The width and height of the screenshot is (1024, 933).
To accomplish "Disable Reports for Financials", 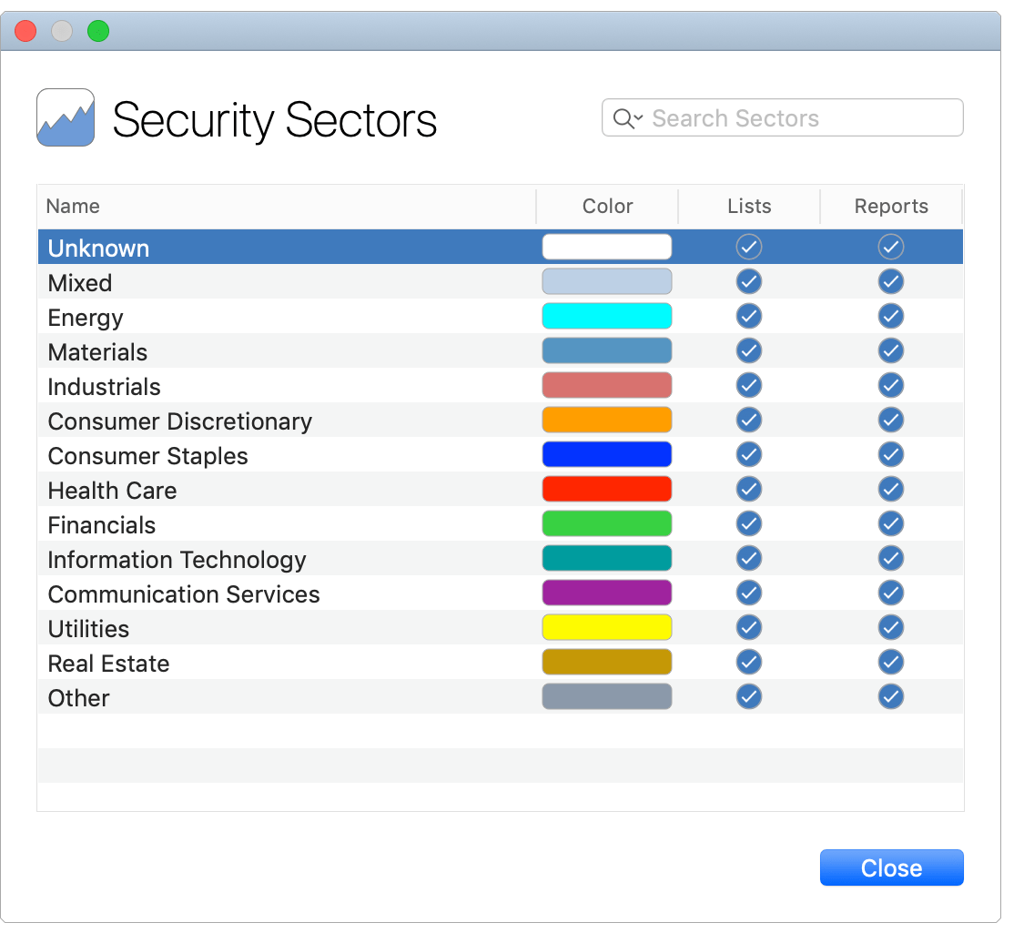I will [890, 523].
